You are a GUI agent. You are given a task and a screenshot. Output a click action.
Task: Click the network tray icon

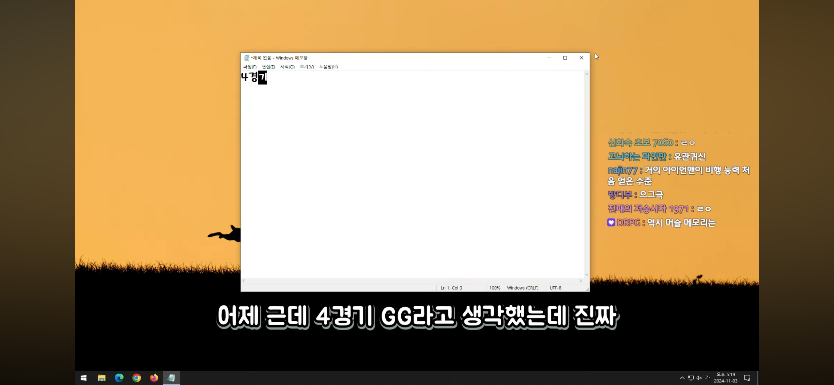pyautogui.click(x=691, y=378)
